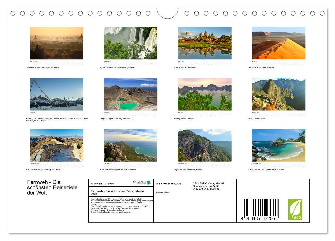Click caption 'Sonnenaufgang über Bagan, Myanmar'
Viewport: 335px width, 241px height.
pos(43,67)
